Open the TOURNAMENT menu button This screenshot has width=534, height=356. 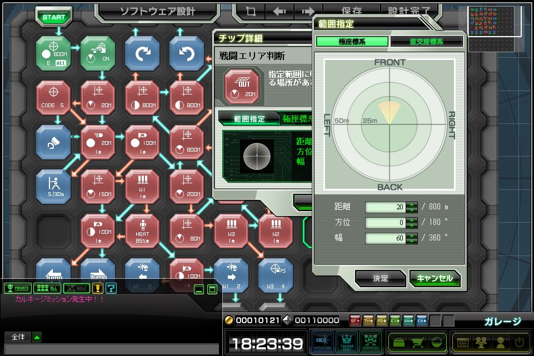click(x=346, y=342)
